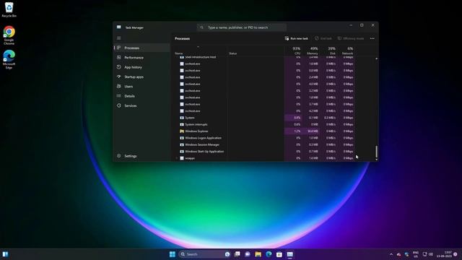The width and height of the screenshot is (462, 260).
Task: Open the clock and date in the taskbar
Action: tap(445, 254)
